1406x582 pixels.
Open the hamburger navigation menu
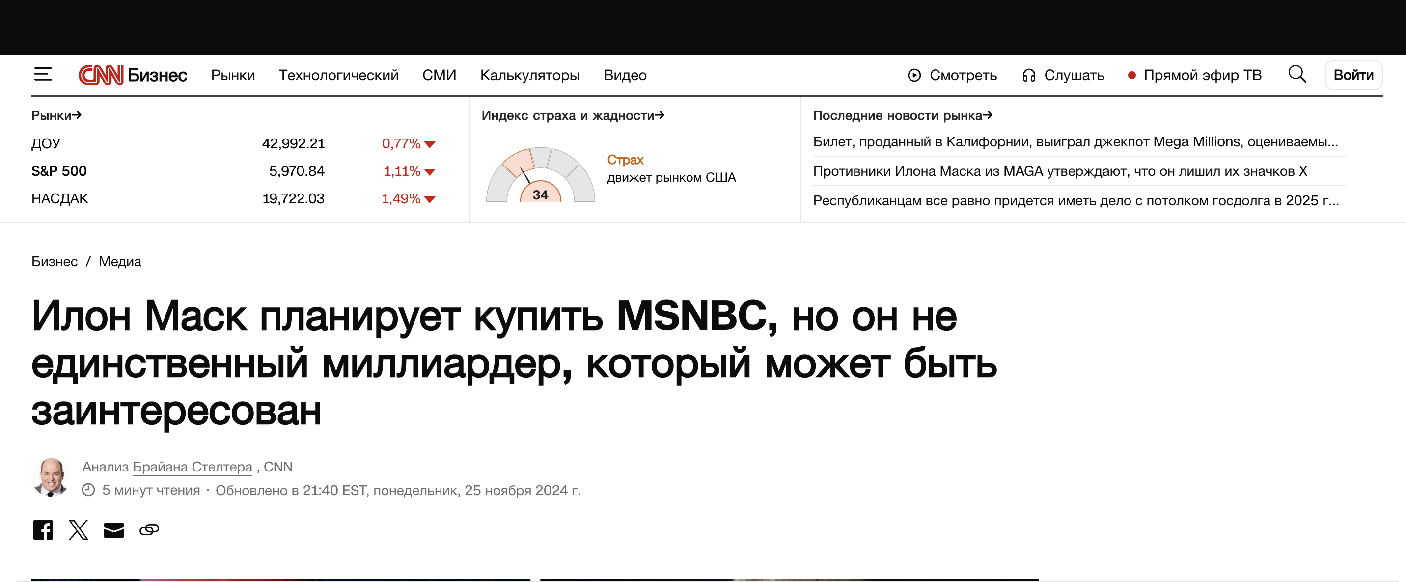(x=43, y=74)
